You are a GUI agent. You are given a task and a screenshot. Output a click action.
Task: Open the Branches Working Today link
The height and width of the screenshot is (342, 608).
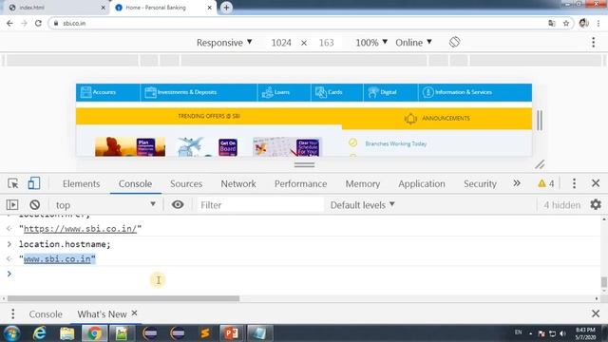click(396, 143)
